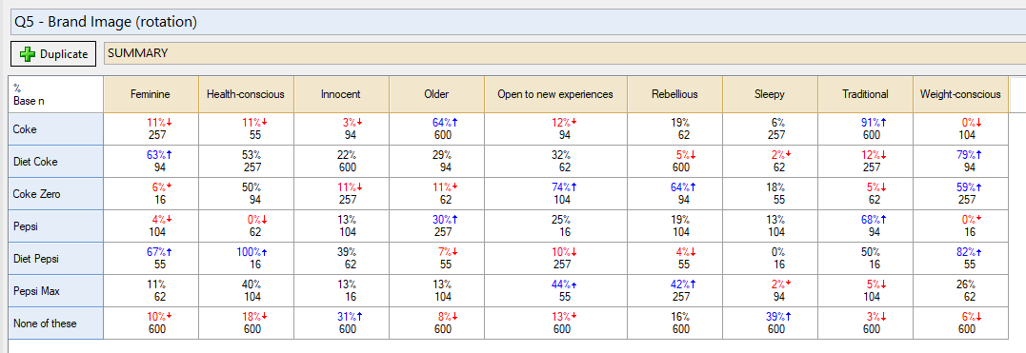Screen dimensions: 1026x353
Task: Click Pepsi Older cell showing 30%
Action: pyautogui.click(x=436, y=226)
